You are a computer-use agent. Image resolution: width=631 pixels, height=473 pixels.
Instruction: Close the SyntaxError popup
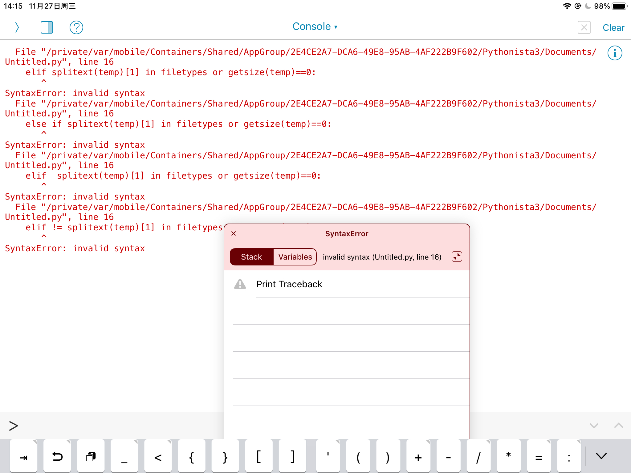234,233
